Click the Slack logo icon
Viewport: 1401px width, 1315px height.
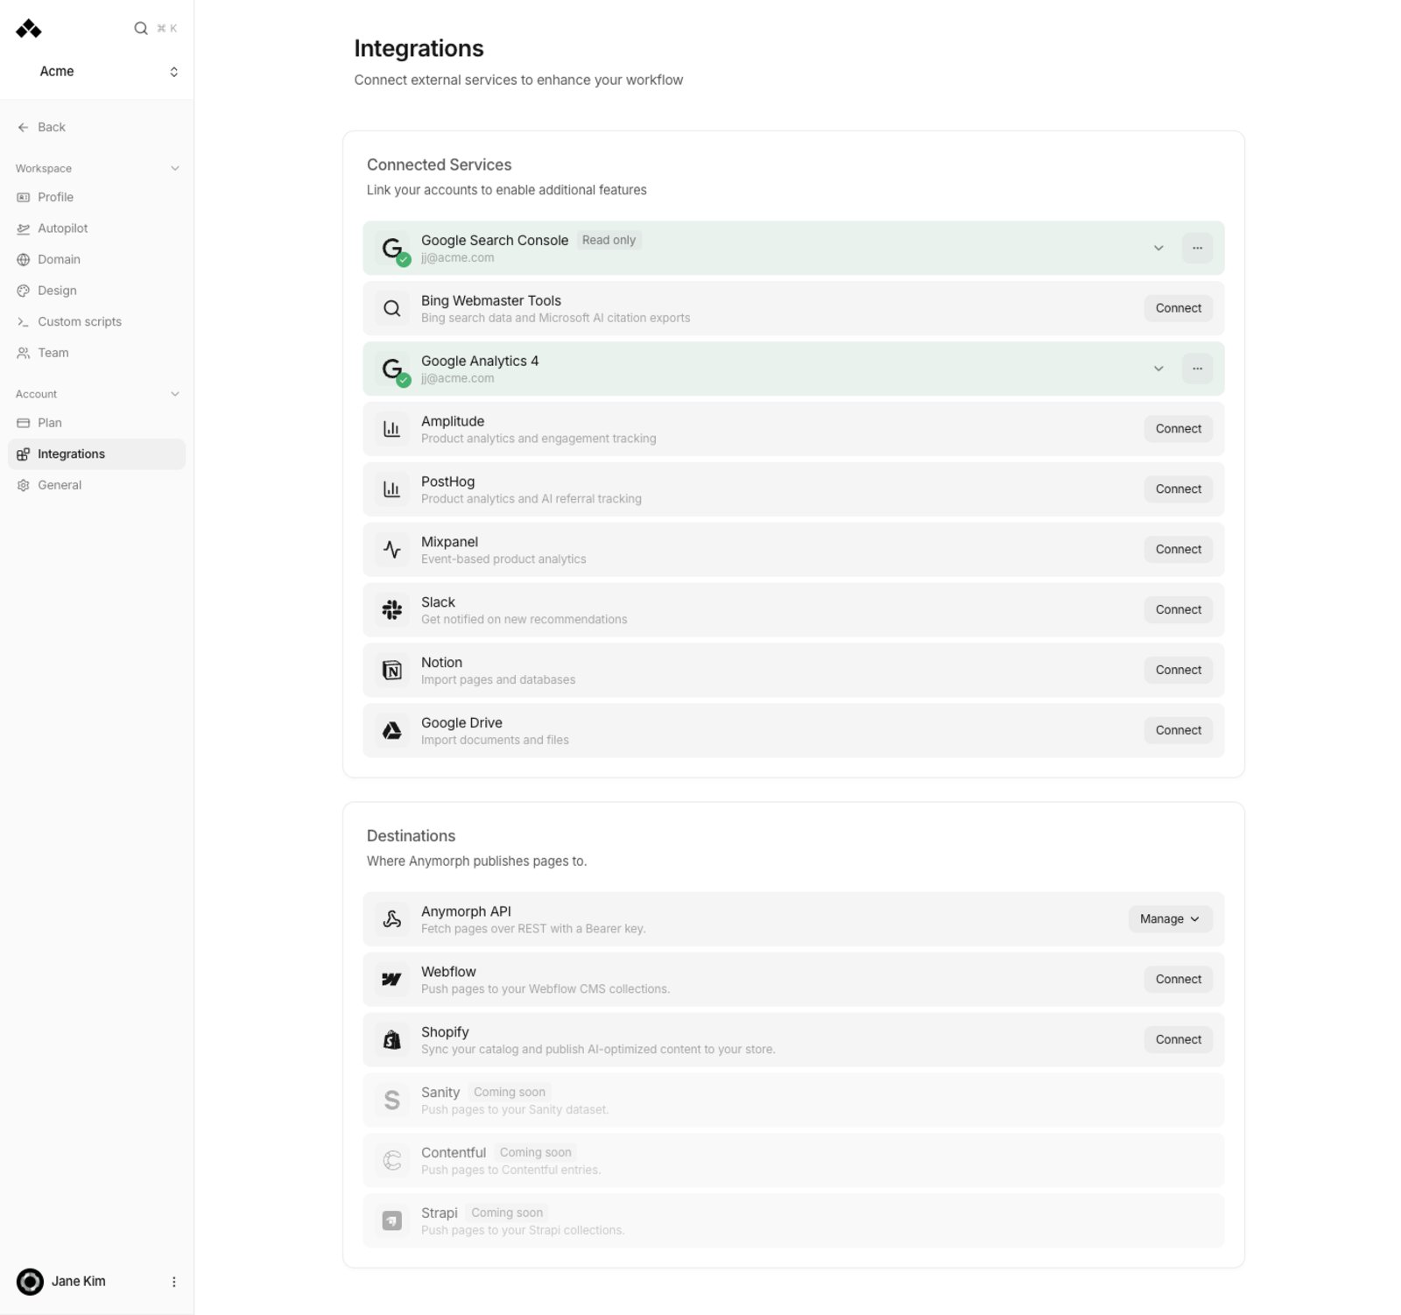(x=392, y=610)
